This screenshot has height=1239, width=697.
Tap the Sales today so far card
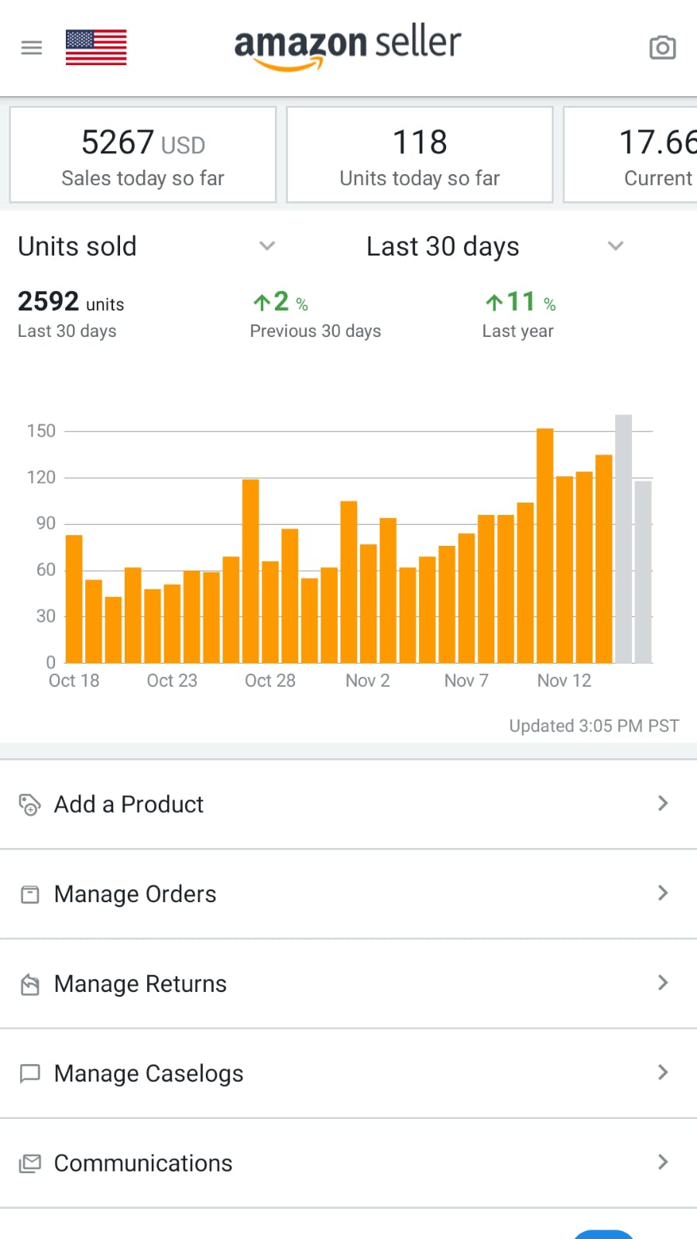[x=143, y=156]
